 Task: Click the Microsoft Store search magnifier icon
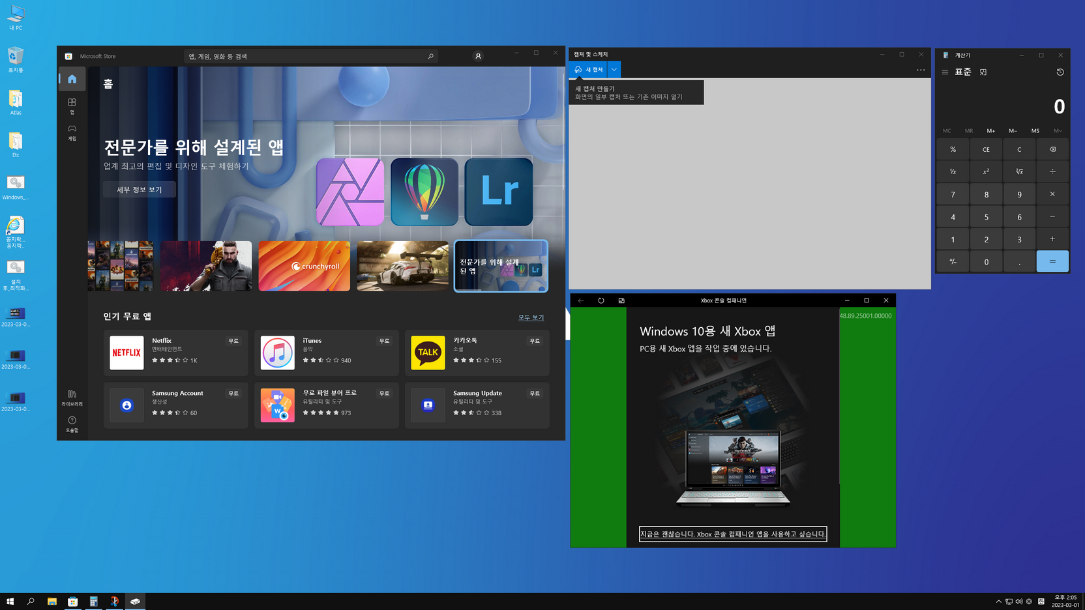coord(430,56)
